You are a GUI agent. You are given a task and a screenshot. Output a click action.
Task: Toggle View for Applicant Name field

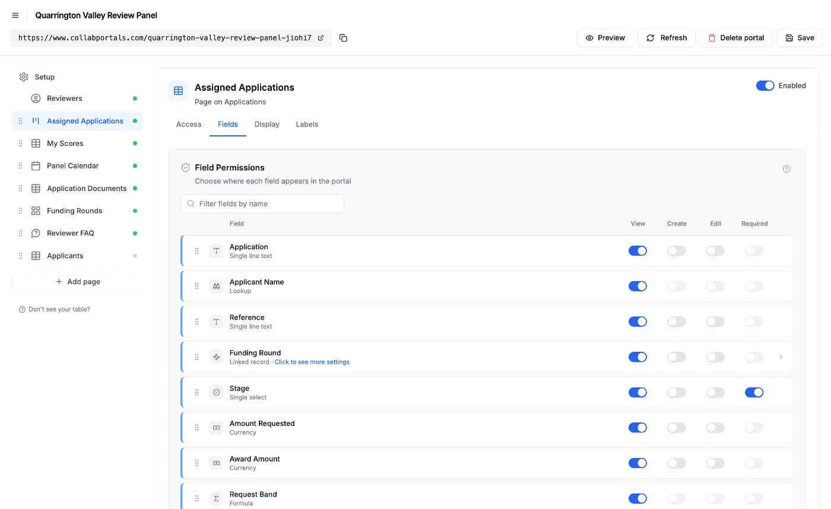(637, 287)
